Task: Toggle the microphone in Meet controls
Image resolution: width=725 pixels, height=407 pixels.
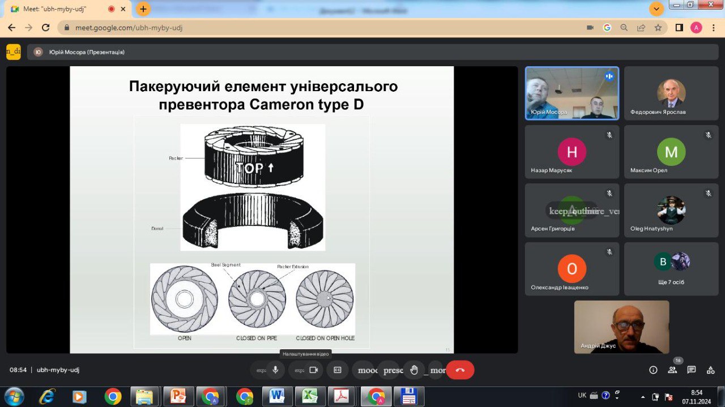Action: tap(275, 370)
